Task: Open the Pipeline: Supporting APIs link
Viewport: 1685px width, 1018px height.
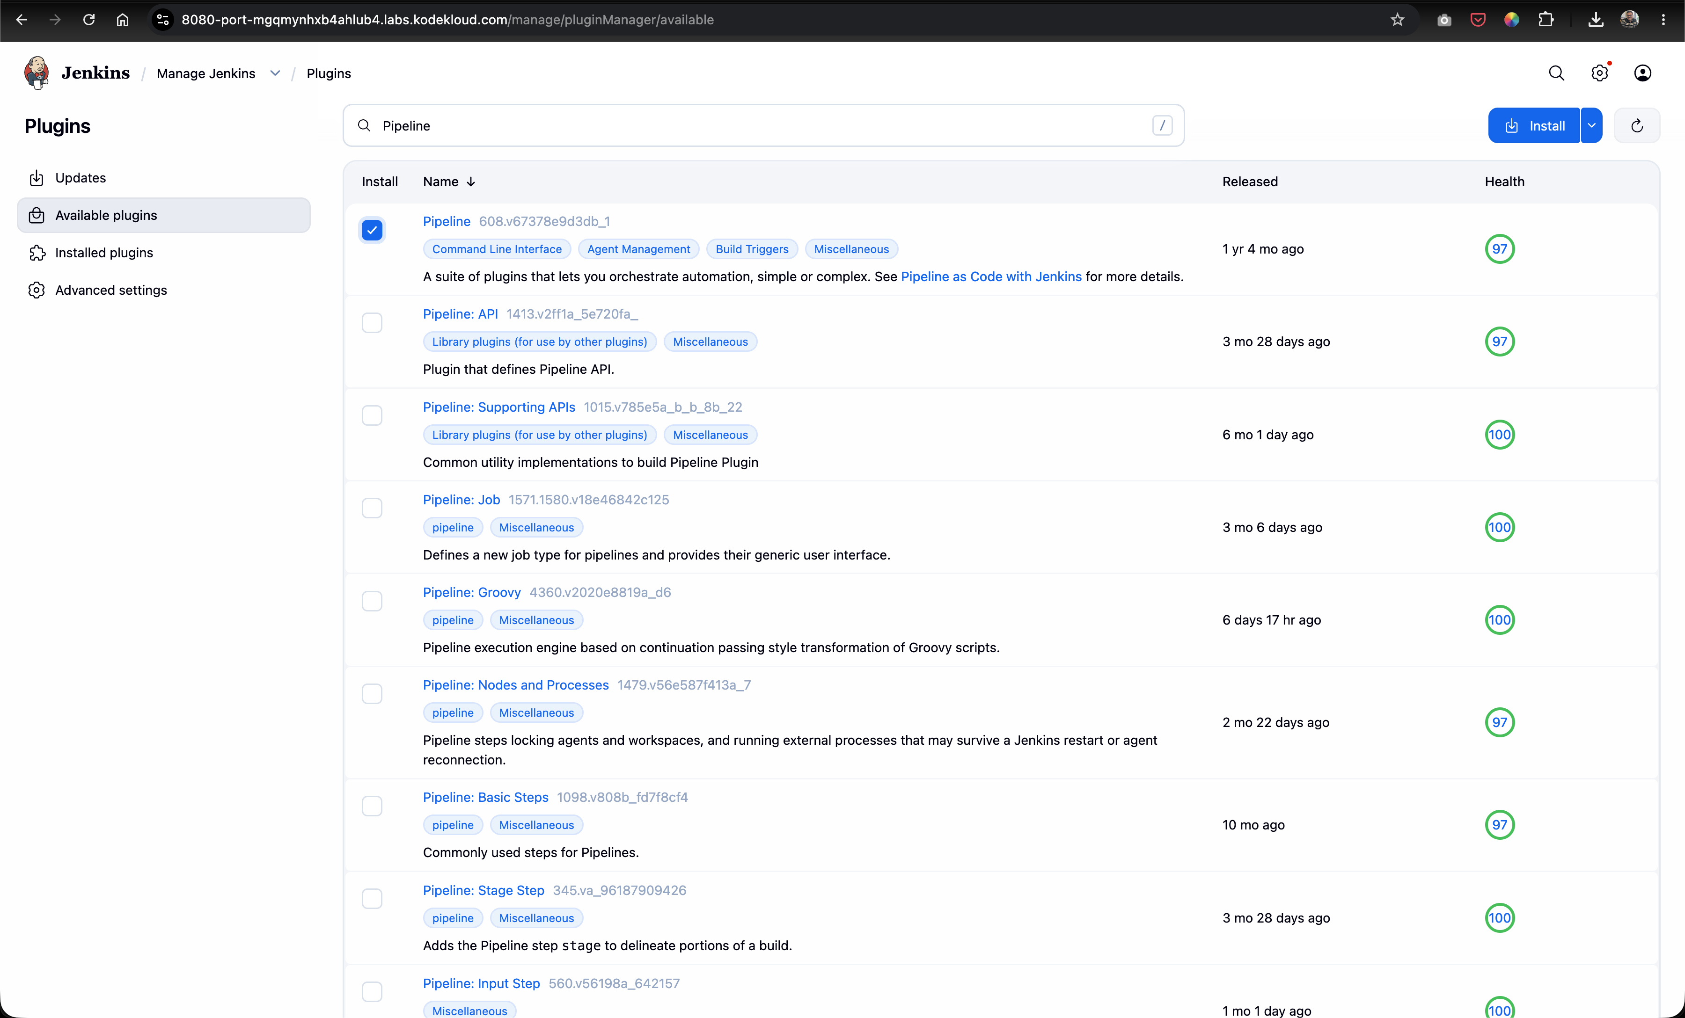Action: (x=499, y=407)
